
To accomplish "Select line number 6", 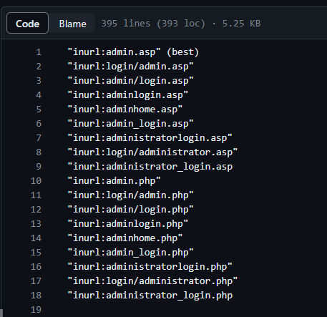I will (39, 124).
